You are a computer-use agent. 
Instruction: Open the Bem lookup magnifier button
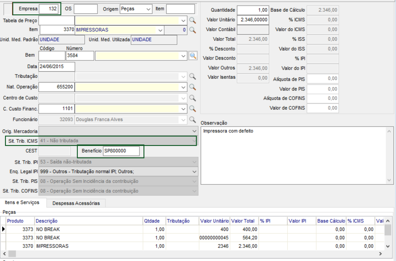pyautogui.click(x=193, y=56)
